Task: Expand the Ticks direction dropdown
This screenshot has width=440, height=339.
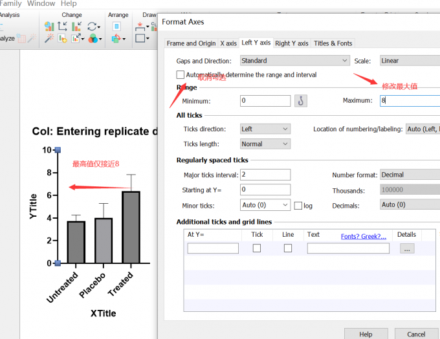Action: pyautogui.click(x=265, y=129)
